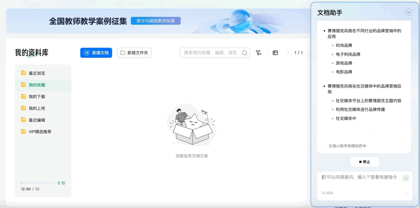Image resolution: width=420 pixels, height=208 pixels.
Task: Click the 我的资料库 heading
Action: coord(31,53)
